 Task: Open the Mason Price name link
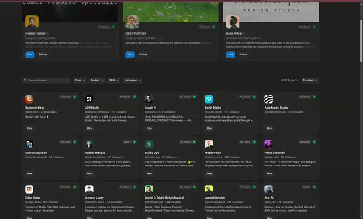(x=213, y=153)
